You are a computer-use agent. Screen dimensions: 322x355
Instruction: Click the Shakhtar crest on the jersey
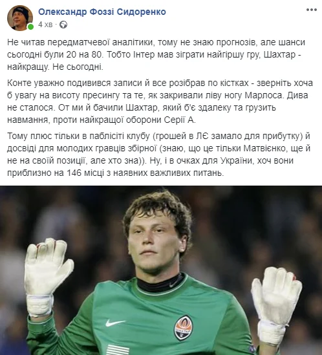tap(183, 328)
